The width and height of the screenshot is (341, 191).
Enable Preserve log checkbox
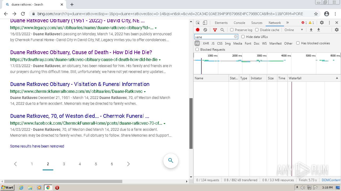pyautogui.click(x=232, y=30)
